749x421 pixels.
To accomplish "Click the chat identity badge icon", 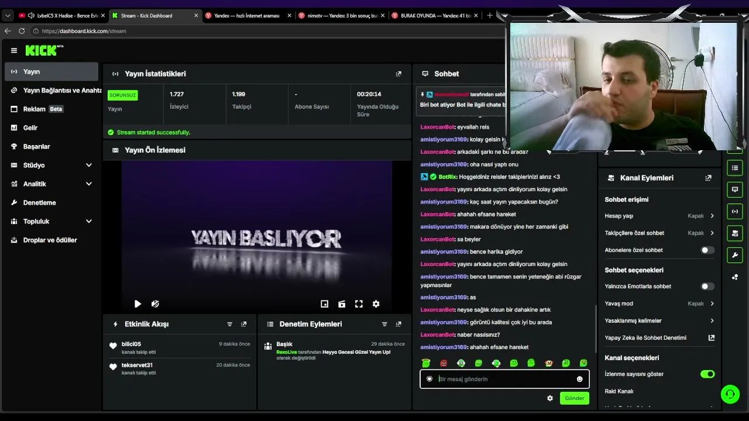I will pyautogui.click(x=430, y=379).
